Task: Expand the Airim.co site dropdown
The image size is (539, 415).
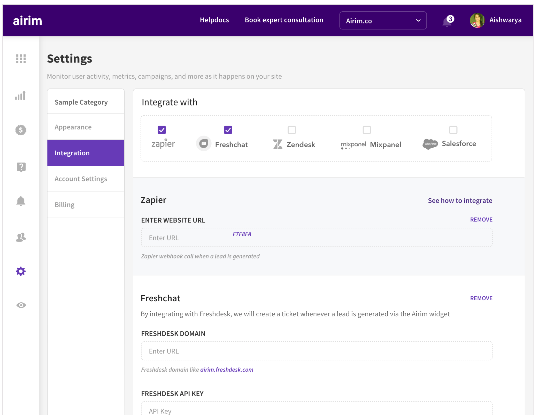Action: click(x=383, y=21)
